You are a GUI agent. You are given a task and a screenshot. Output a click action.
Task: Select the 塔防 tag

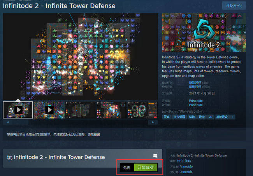(192, 117)
